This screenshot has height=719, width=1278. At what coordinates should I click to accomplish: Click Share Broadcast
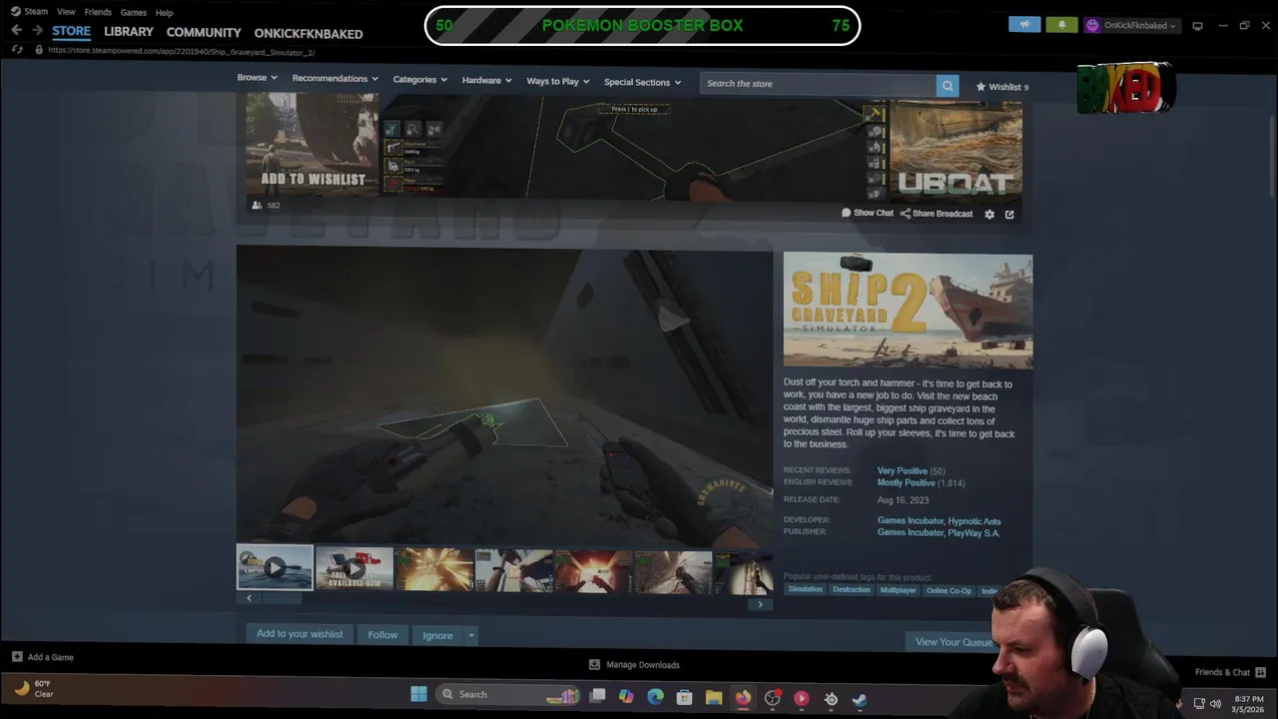937,214
